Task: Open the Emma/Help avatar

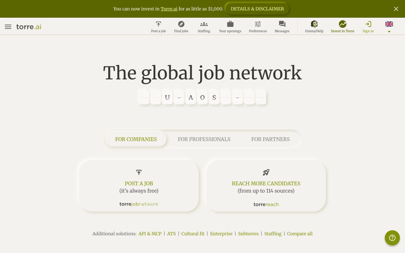Action: (314, 24)
